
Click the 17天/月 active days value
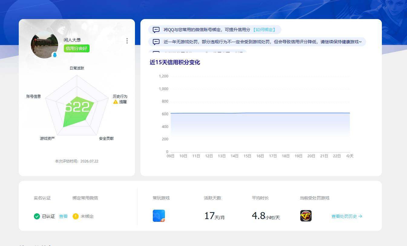(x=215, y=216)
